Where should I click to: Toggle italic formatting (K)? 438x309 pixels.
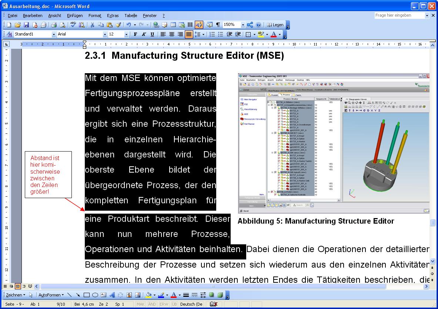pyautogui.click(x=144, y=34)
